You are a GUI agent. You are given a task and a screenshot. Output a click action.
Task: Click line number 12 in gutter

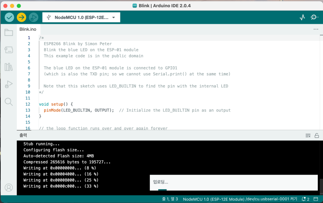point(28,104)
